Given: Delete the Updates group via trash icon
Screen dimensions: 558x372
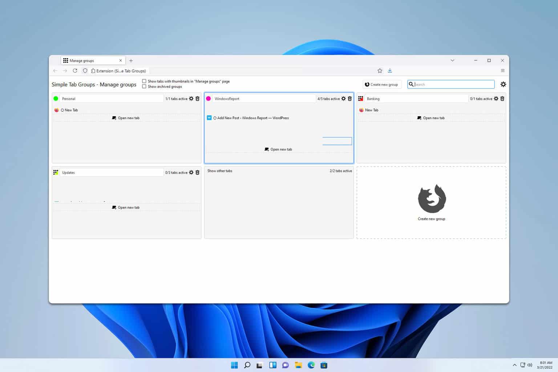Looking at the screenshot, I should tap(198, 172).
